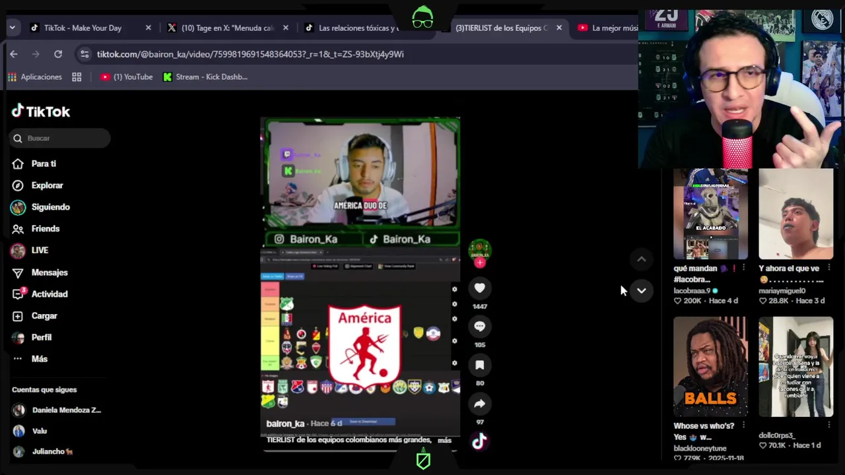Open the mariaymiguel0 account link
The width and height of the screenshot is (845, 475).
click(782, 290)
